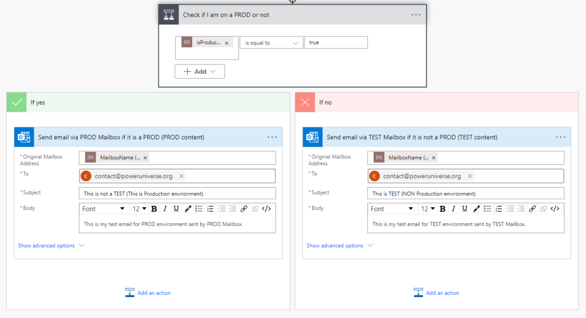Open ellipsis menu on TEST email action
586x318 pixels.
point(560,137)
